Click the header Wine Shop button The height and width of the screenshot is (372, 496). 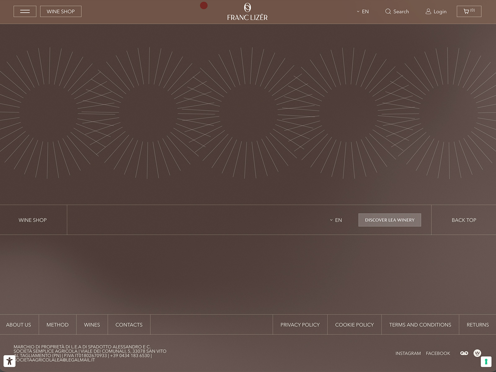61,11
